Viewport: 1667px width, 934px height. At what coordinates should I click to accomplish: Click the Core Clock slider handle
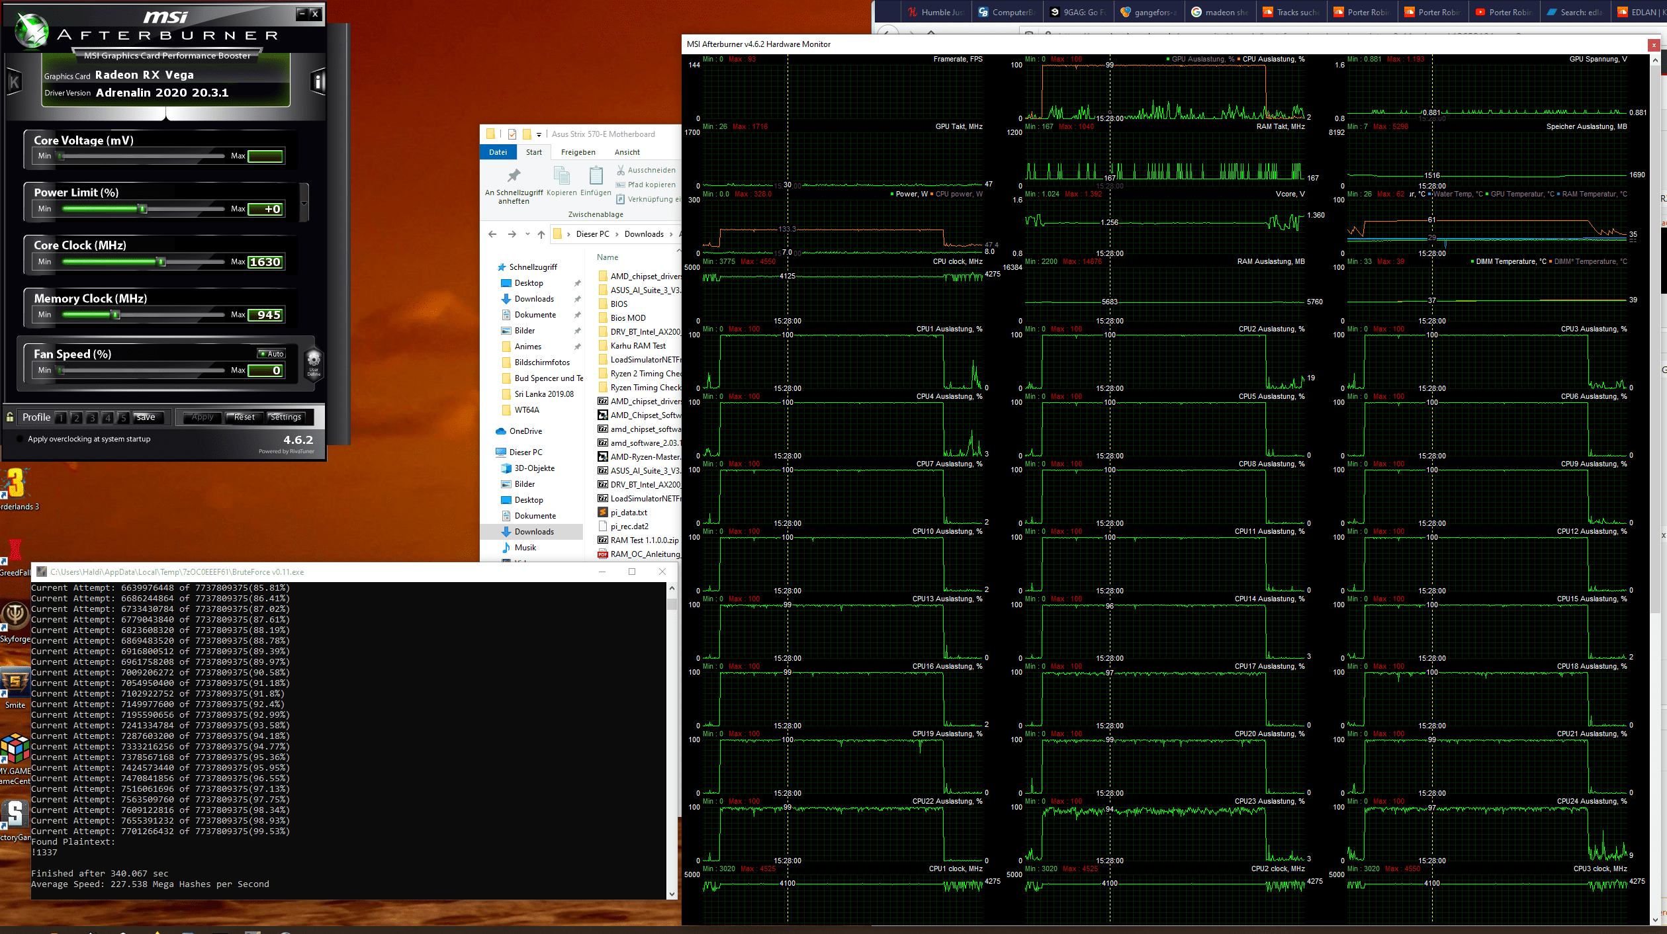pos(161,262)
